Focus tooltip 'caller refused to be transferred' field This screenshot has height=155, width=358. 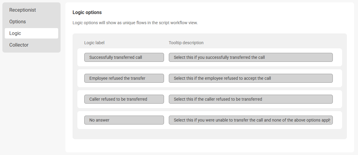tap(250, 99)
